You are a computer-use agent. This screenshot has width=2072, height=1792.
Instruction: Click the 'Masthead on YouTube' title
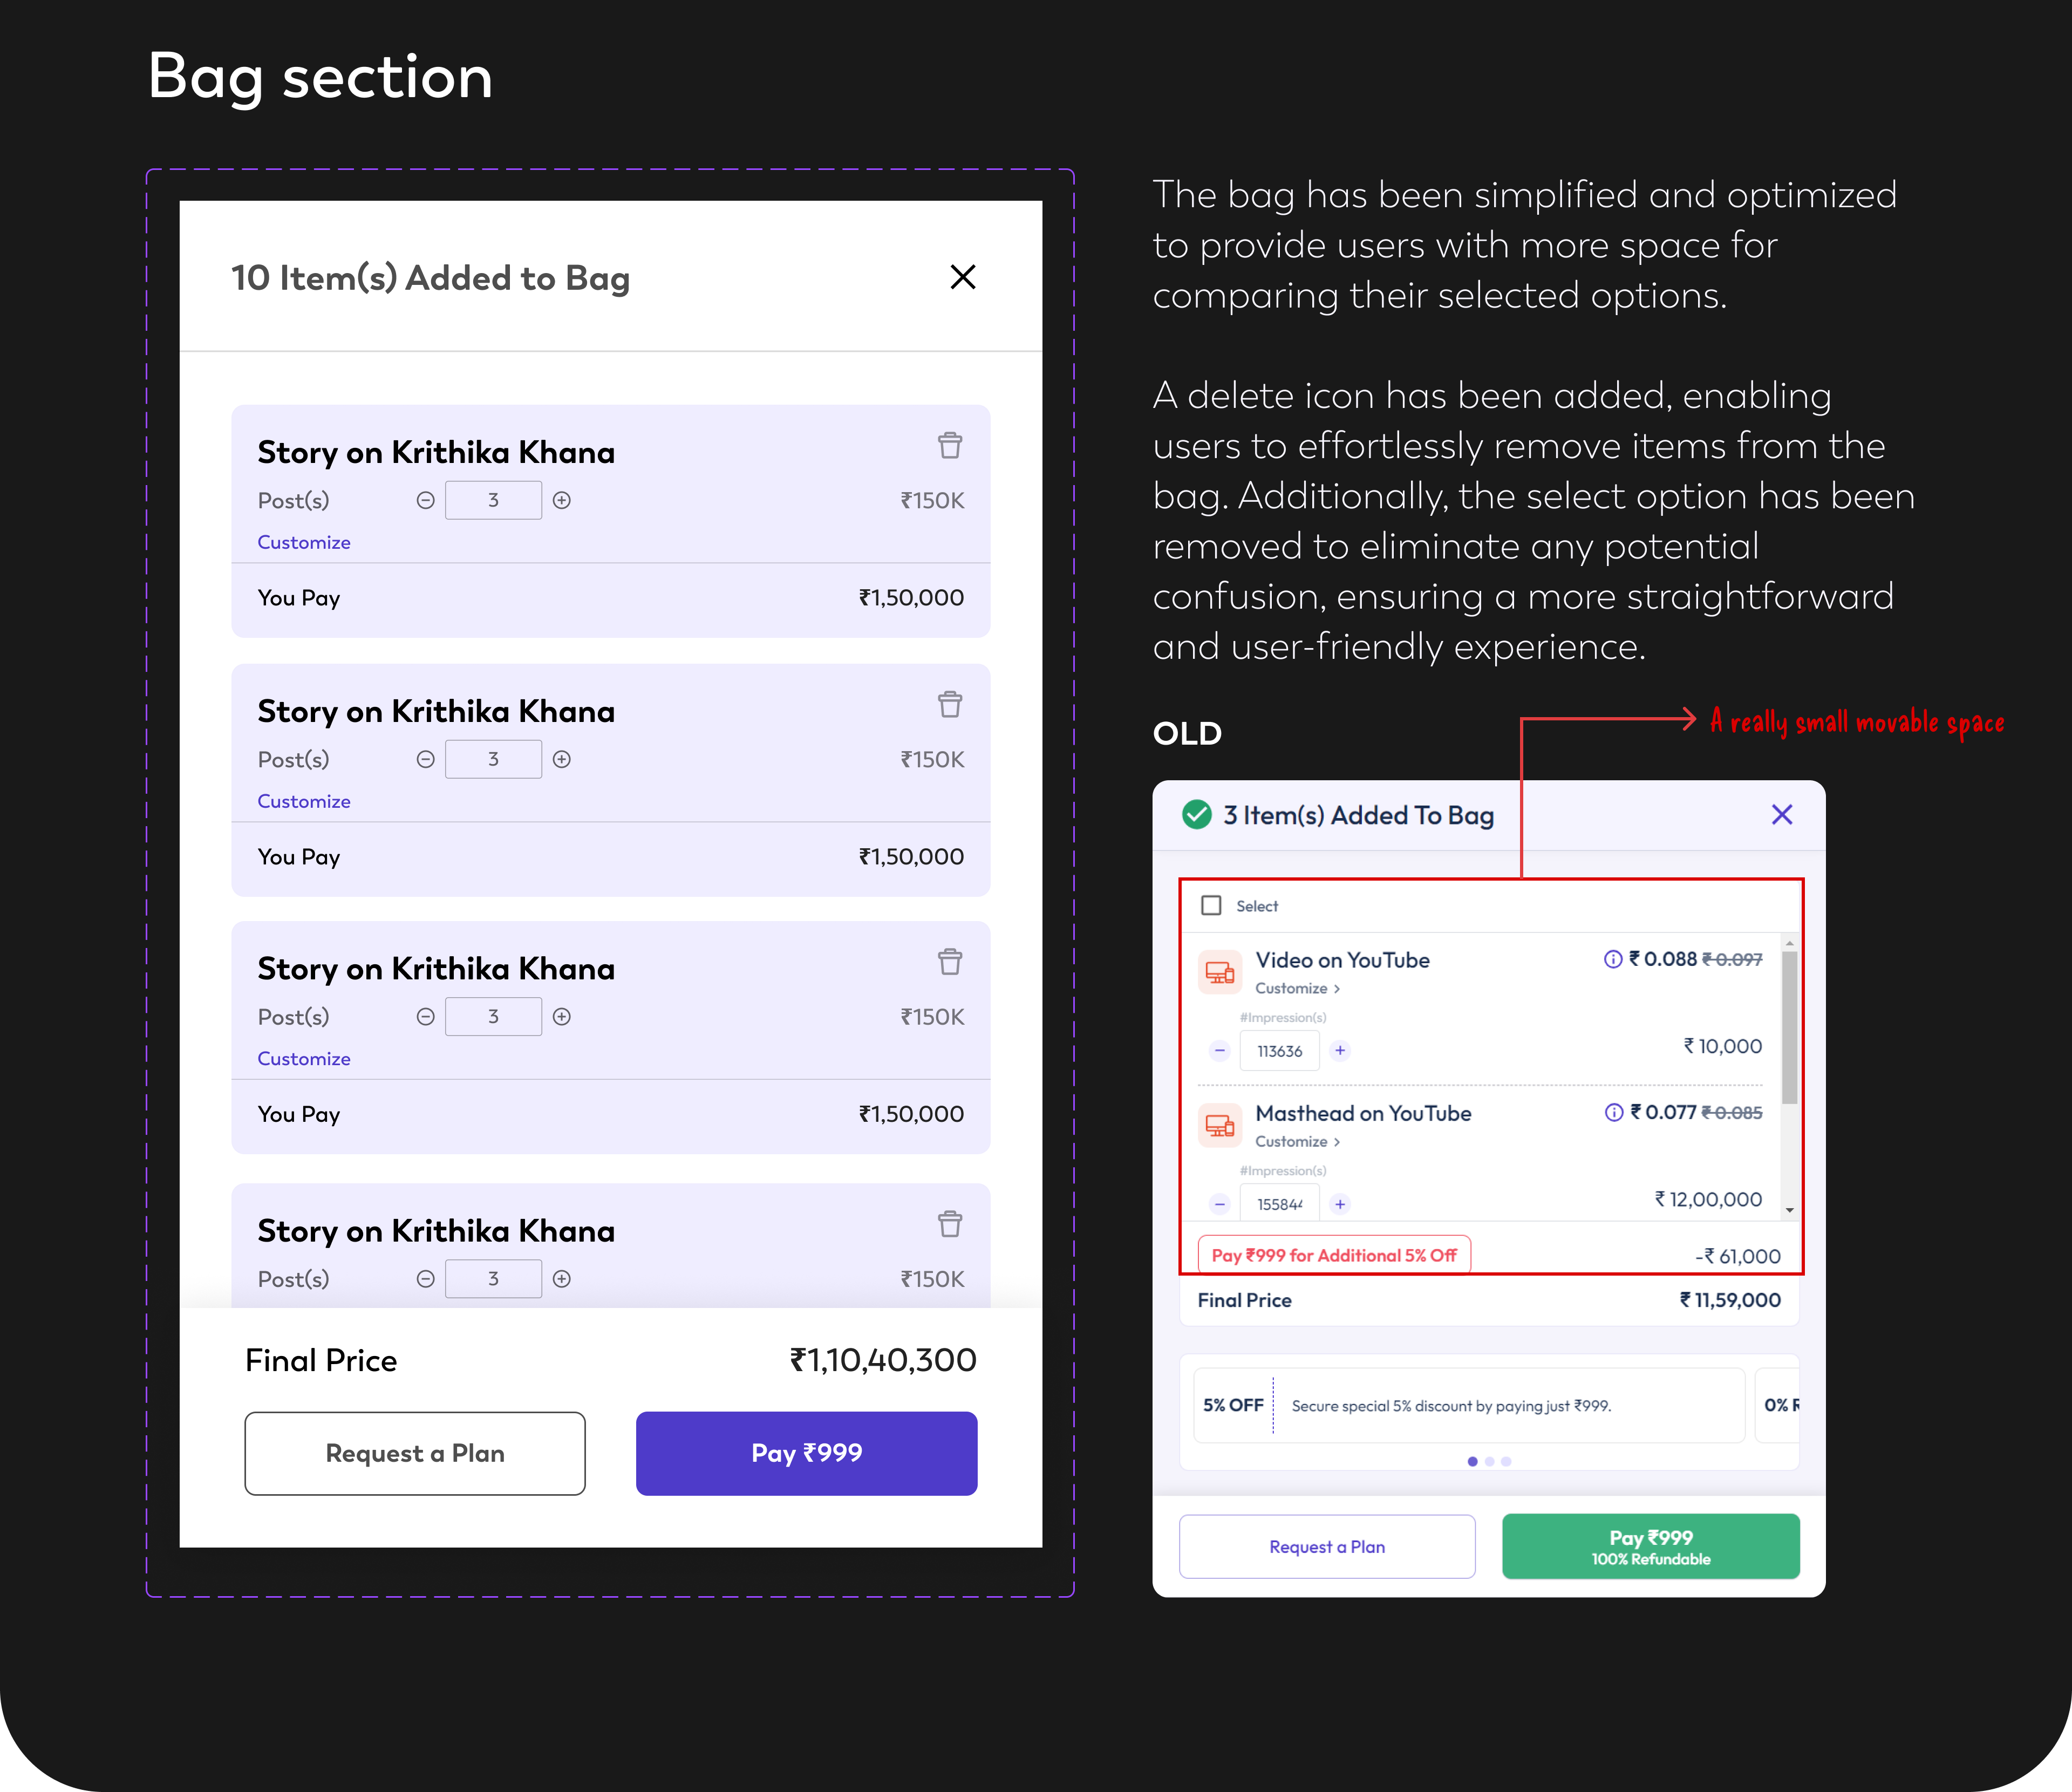[x=1363, y=1113]
